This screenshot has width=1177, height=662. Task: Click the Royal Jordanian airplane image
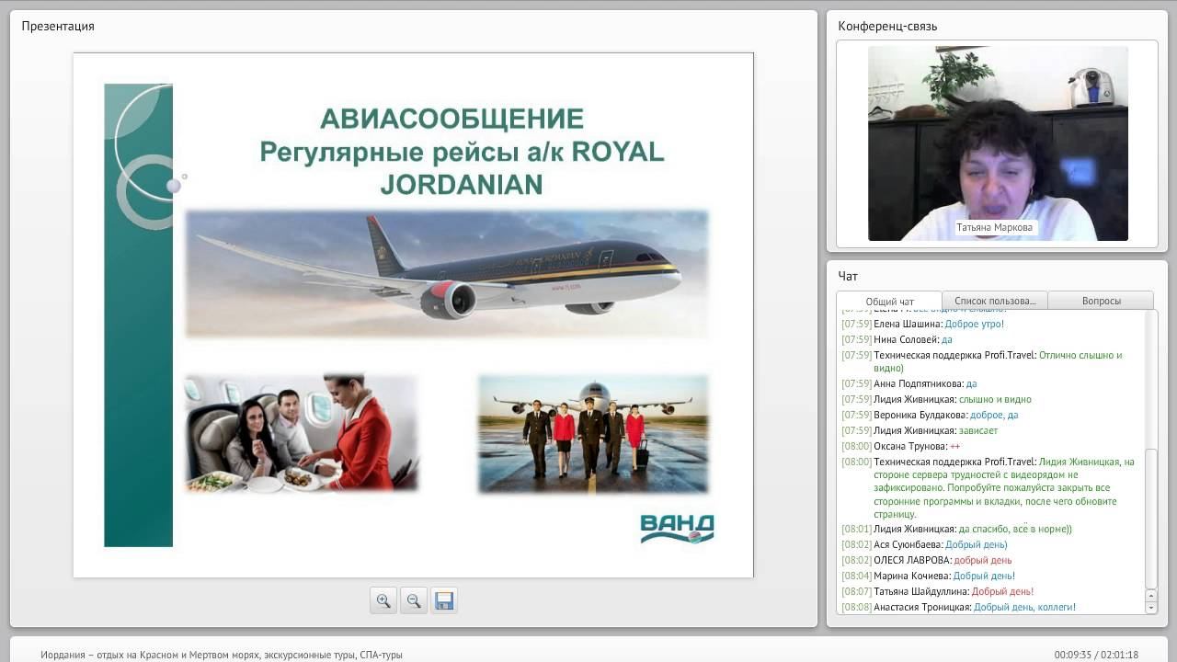(447, 274)
